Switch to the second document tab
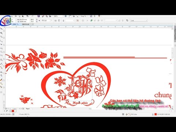Viewport: 176px width, 132px height. point(26,24)
